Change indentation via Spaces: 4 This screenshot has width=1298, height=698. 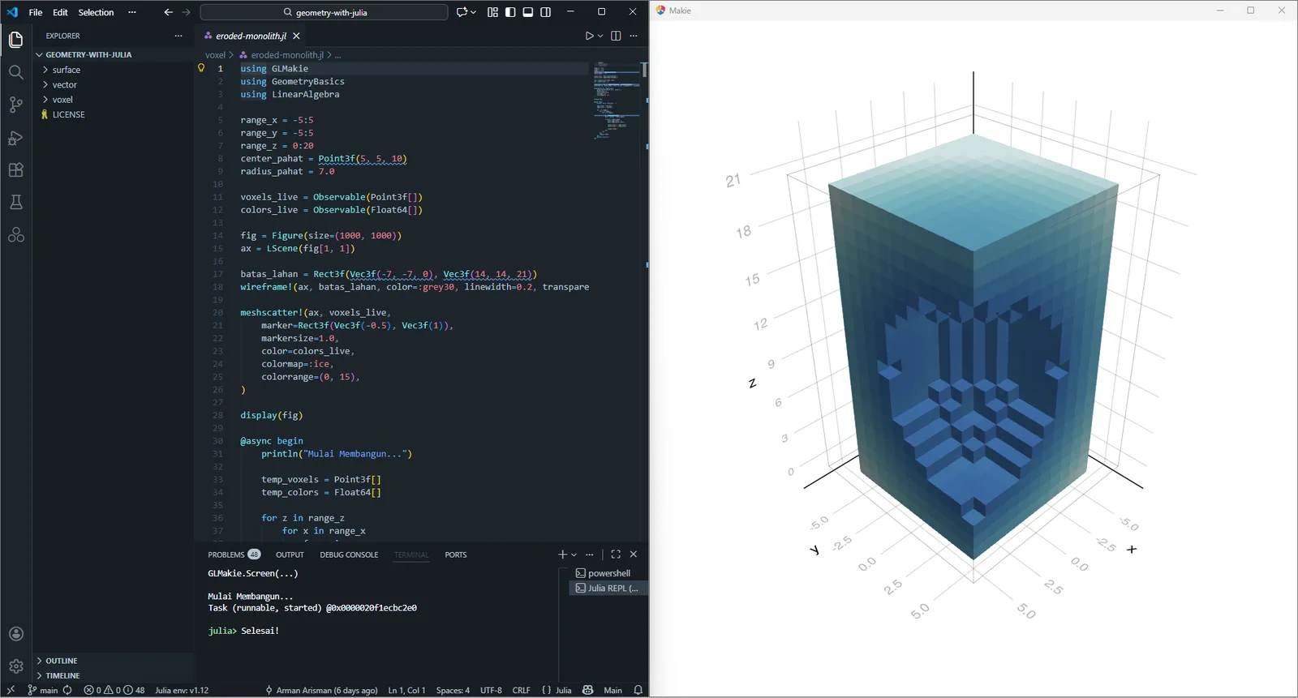coord(453,690)
